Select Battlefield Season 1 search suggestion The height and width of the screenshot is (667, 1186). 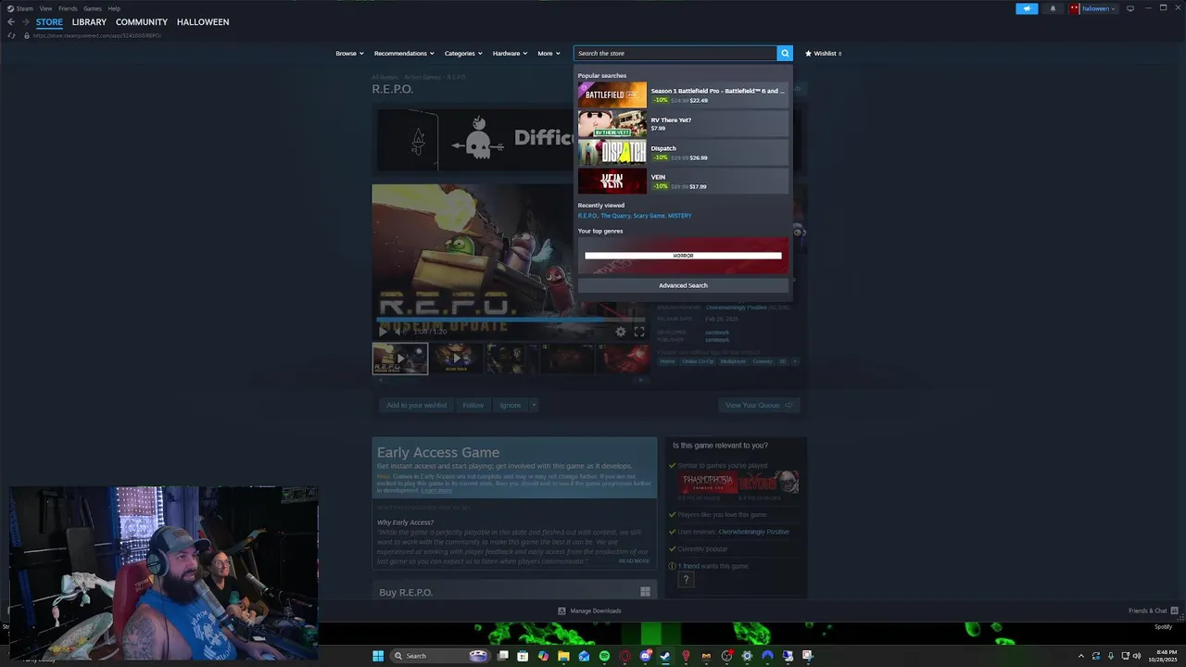683,95
